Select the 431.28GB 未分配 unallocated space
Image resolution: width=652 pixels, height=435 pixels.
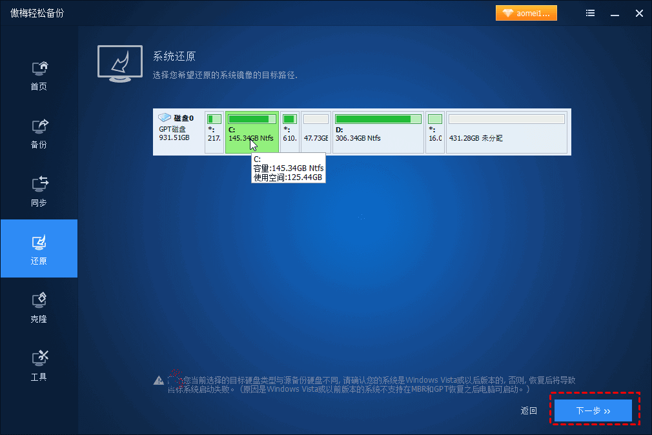507,132
